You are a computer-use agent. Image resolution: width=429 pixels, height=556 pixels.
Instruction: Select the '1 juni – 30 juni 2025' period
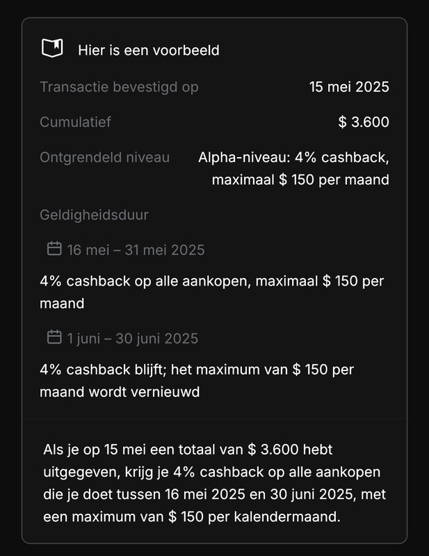pyautogui.click(x=132, y=338)
